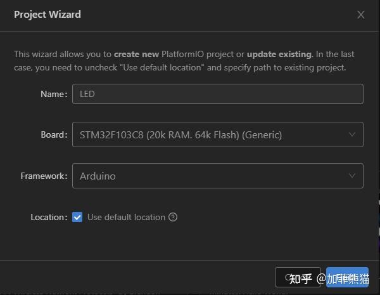Click the Board field label
Viewport: 380px width, 295px height.
pos(53,134)
